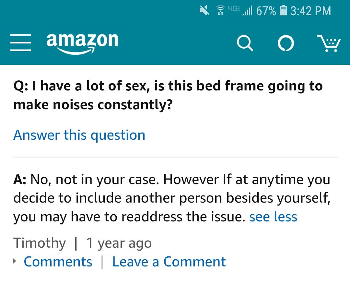Tap the 67% battery percentage

266,11
